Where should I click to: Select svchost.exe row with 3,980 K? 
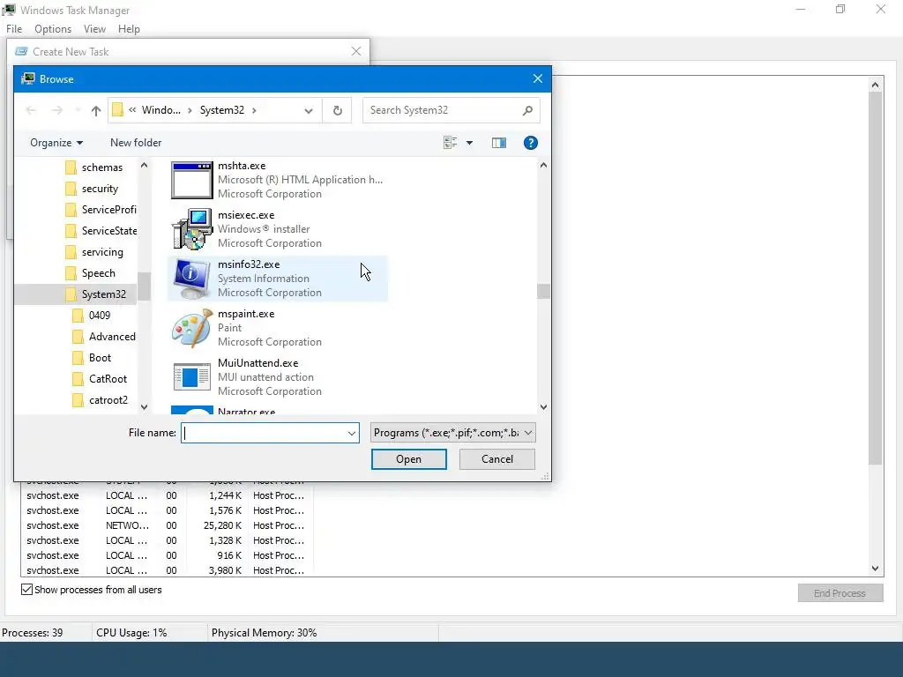pyautogui.click(x=166, y=570)
